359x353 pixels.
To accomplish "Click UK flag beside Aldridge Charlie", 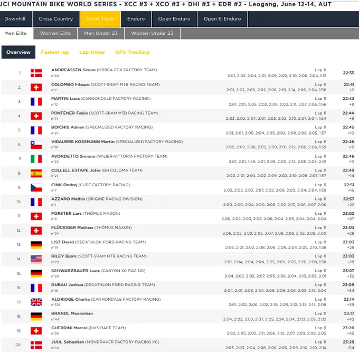I will click(36, 302).
